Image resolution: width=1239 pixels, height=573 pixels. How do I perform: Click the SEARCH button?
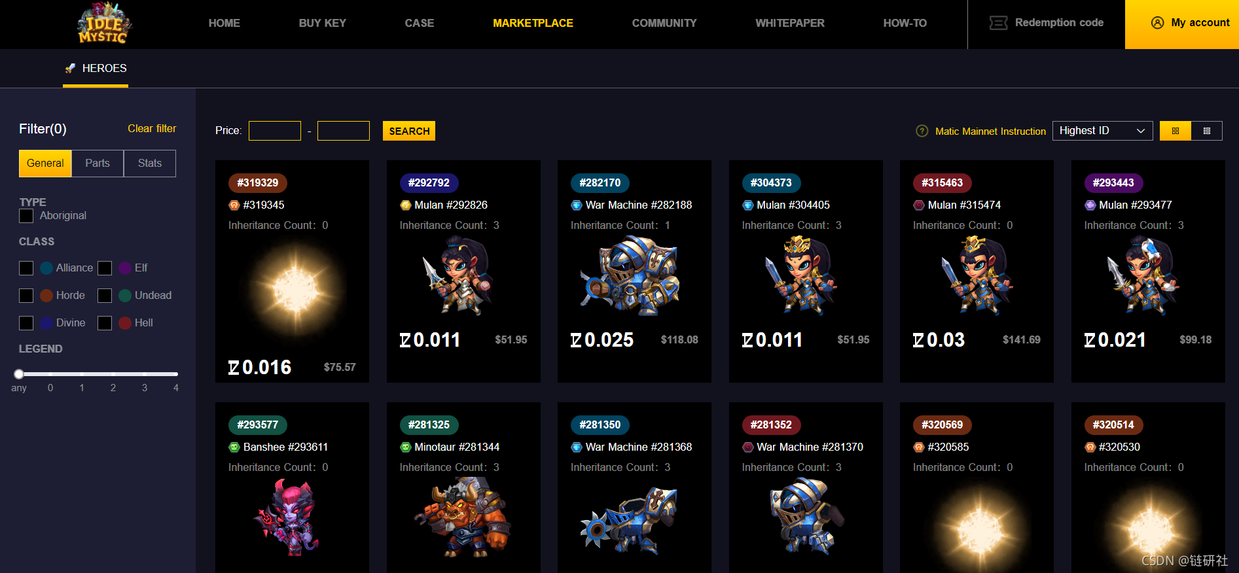(x=409, y=131)
